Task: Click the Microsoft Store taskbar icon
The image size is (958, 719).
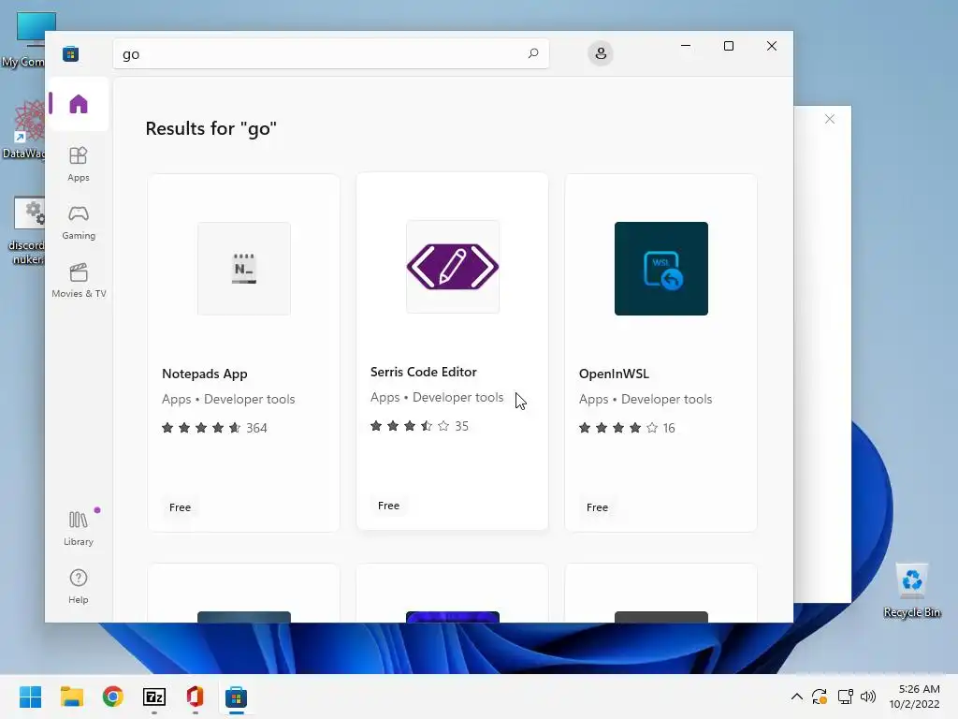Action: click(236, 697)
